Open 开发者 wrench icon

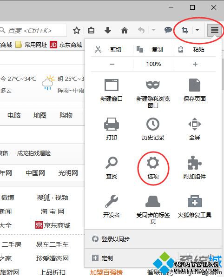[111, 201]
